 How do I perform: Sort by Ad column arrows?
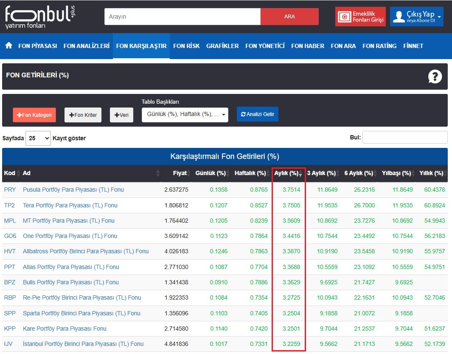158,173
